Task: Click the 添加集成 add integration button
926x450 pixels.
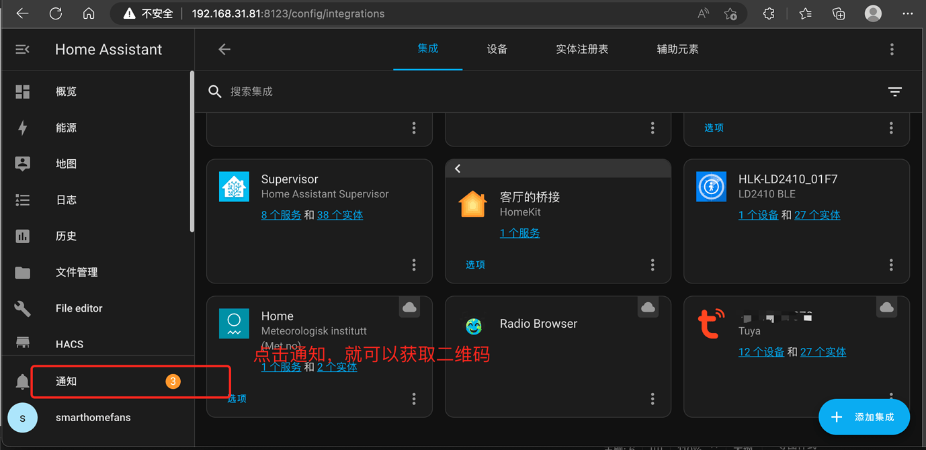Action: 864,417
